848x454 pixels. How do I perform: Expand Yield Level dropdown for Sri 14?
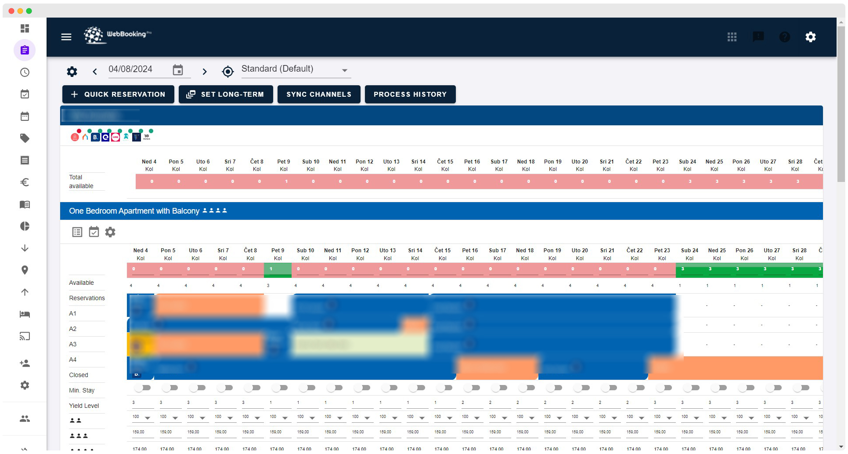(x=422, y=418)
